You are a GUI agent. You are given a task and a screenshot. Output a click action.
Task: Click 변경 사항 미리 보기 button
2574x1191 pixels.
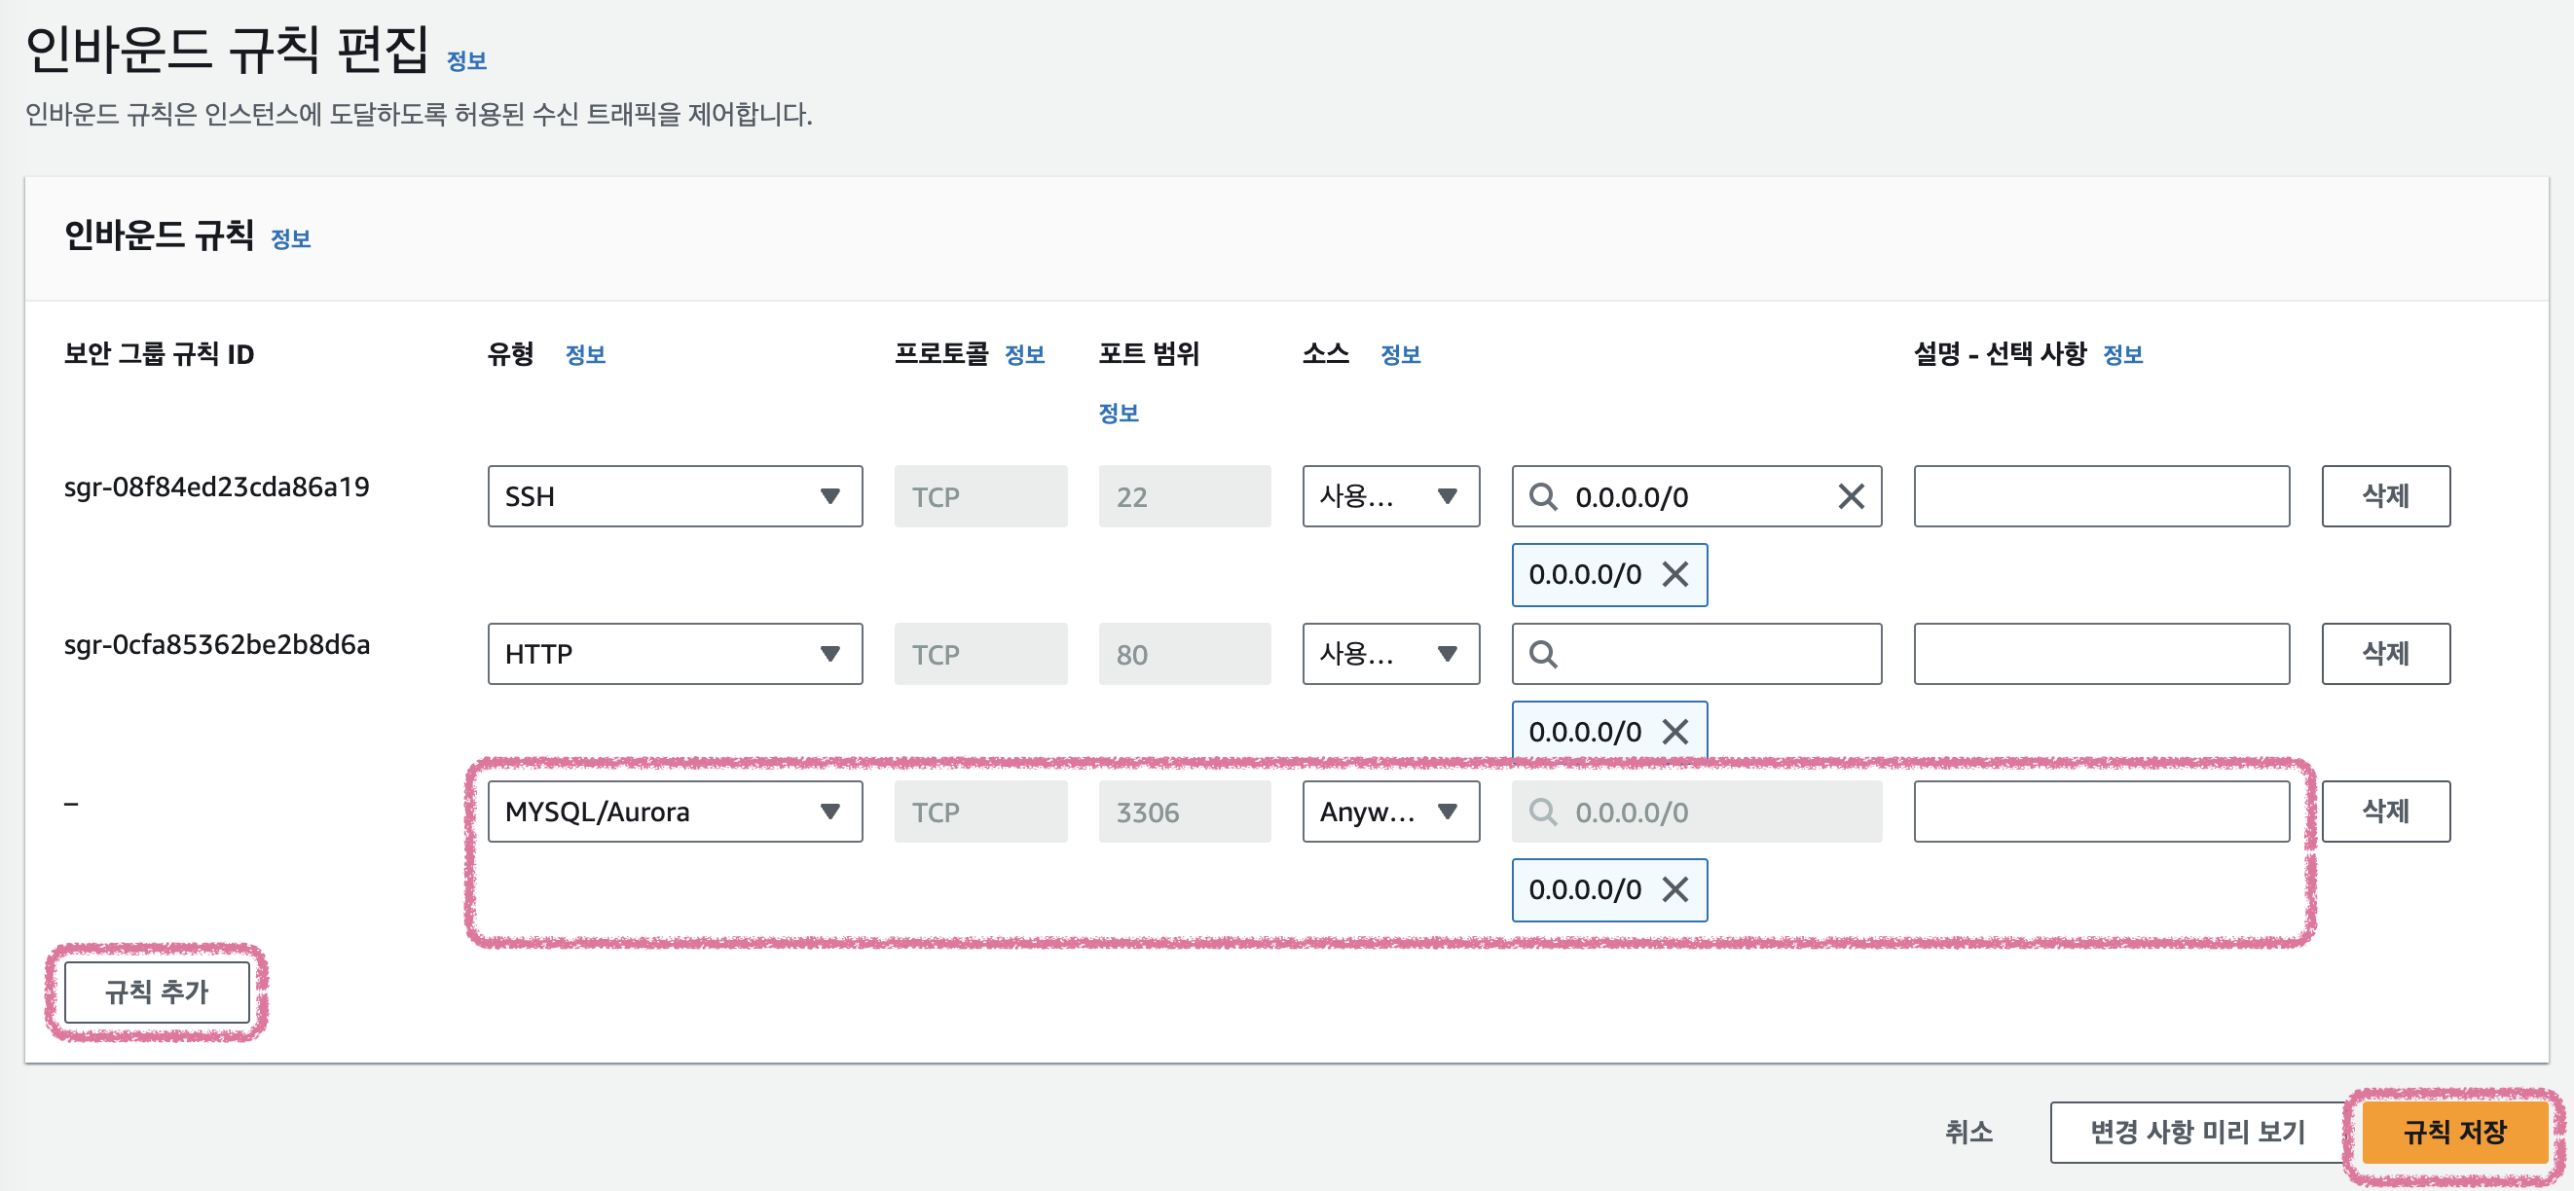[2197, 1131]
